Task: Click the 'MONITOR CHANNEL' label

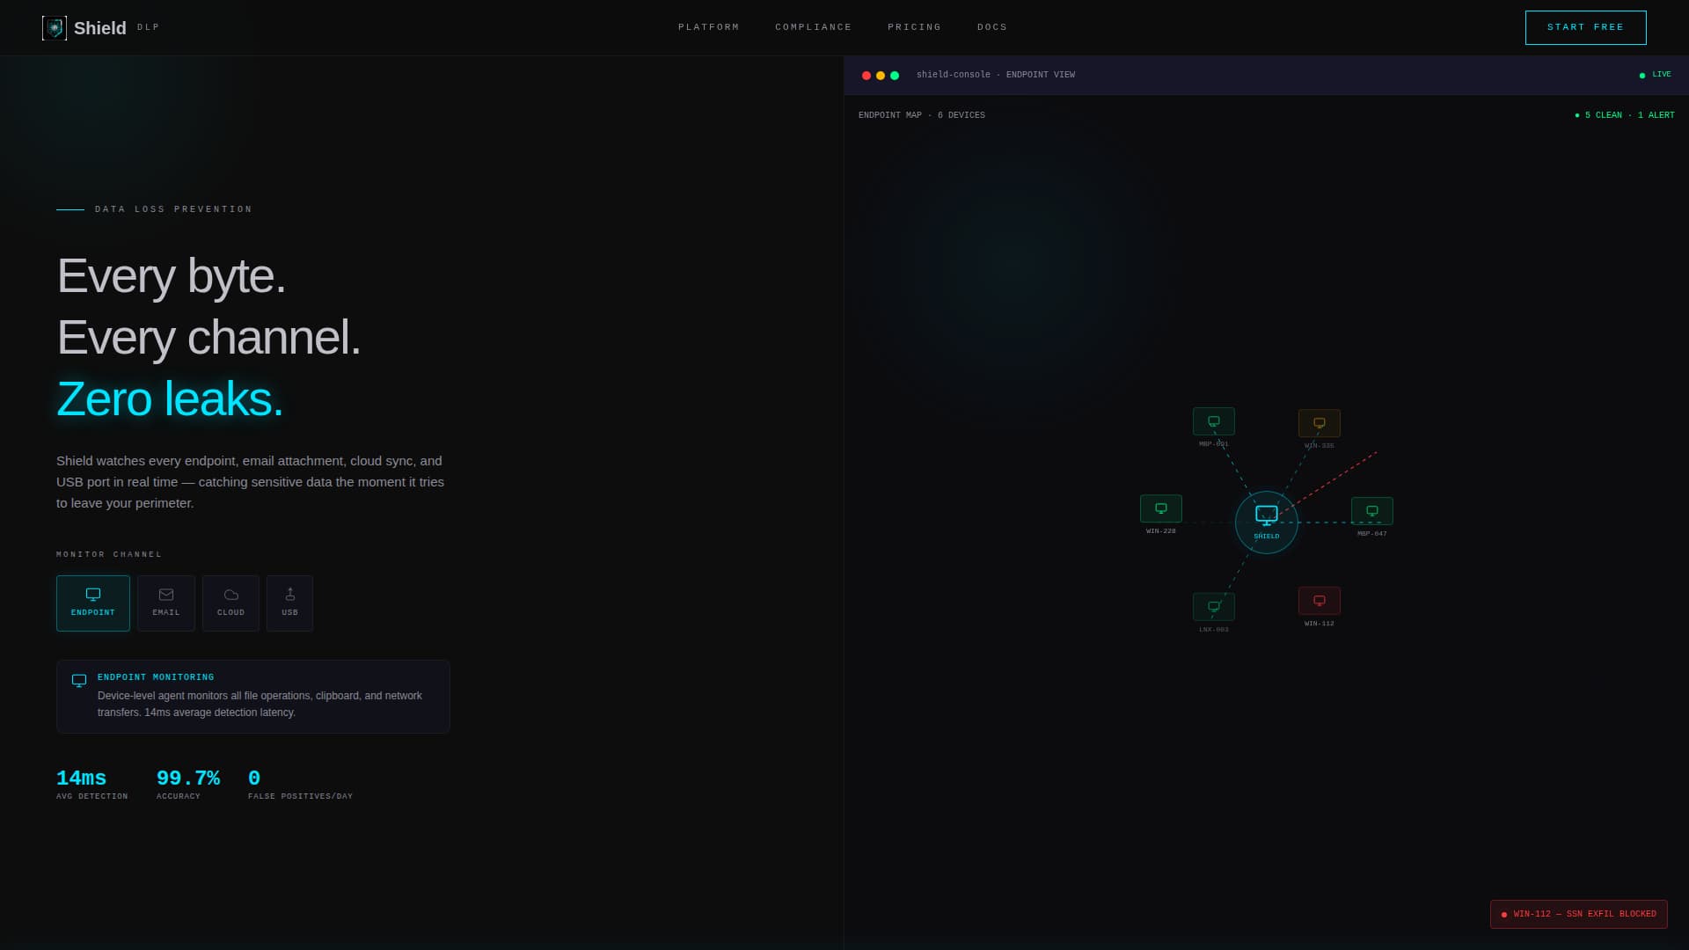Action: click(x=109, y=554)
